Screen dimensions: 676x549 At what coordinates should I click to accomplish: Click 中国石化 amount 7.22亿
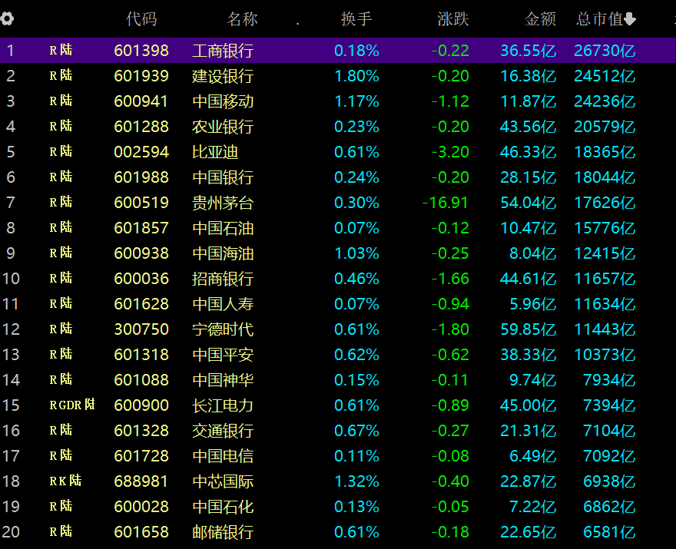coord(533,507)
